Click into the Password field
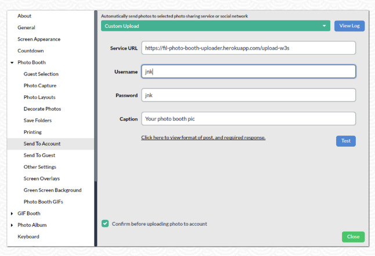This screenshot has height=256, width=375. (248, 95)
